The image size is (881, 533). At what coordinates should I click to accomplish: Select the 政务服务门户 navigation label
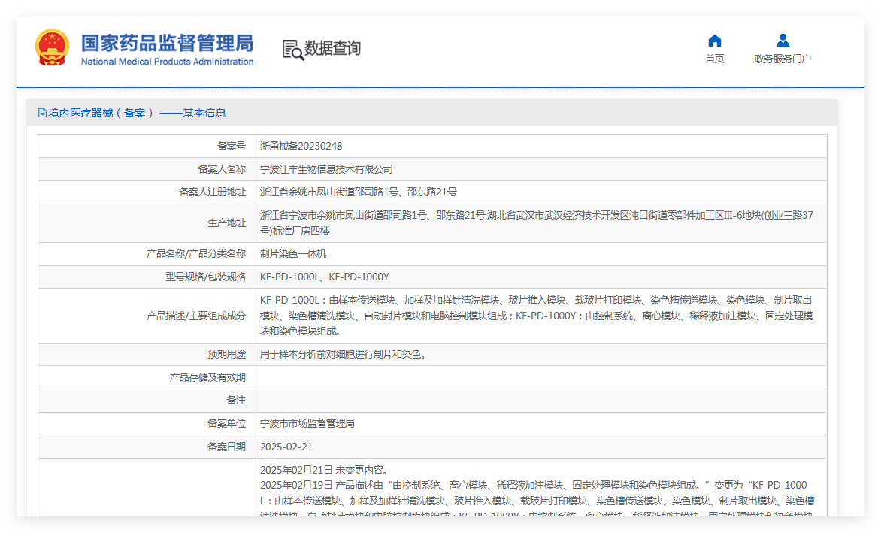pyautogui.click(x=782, y=59)
